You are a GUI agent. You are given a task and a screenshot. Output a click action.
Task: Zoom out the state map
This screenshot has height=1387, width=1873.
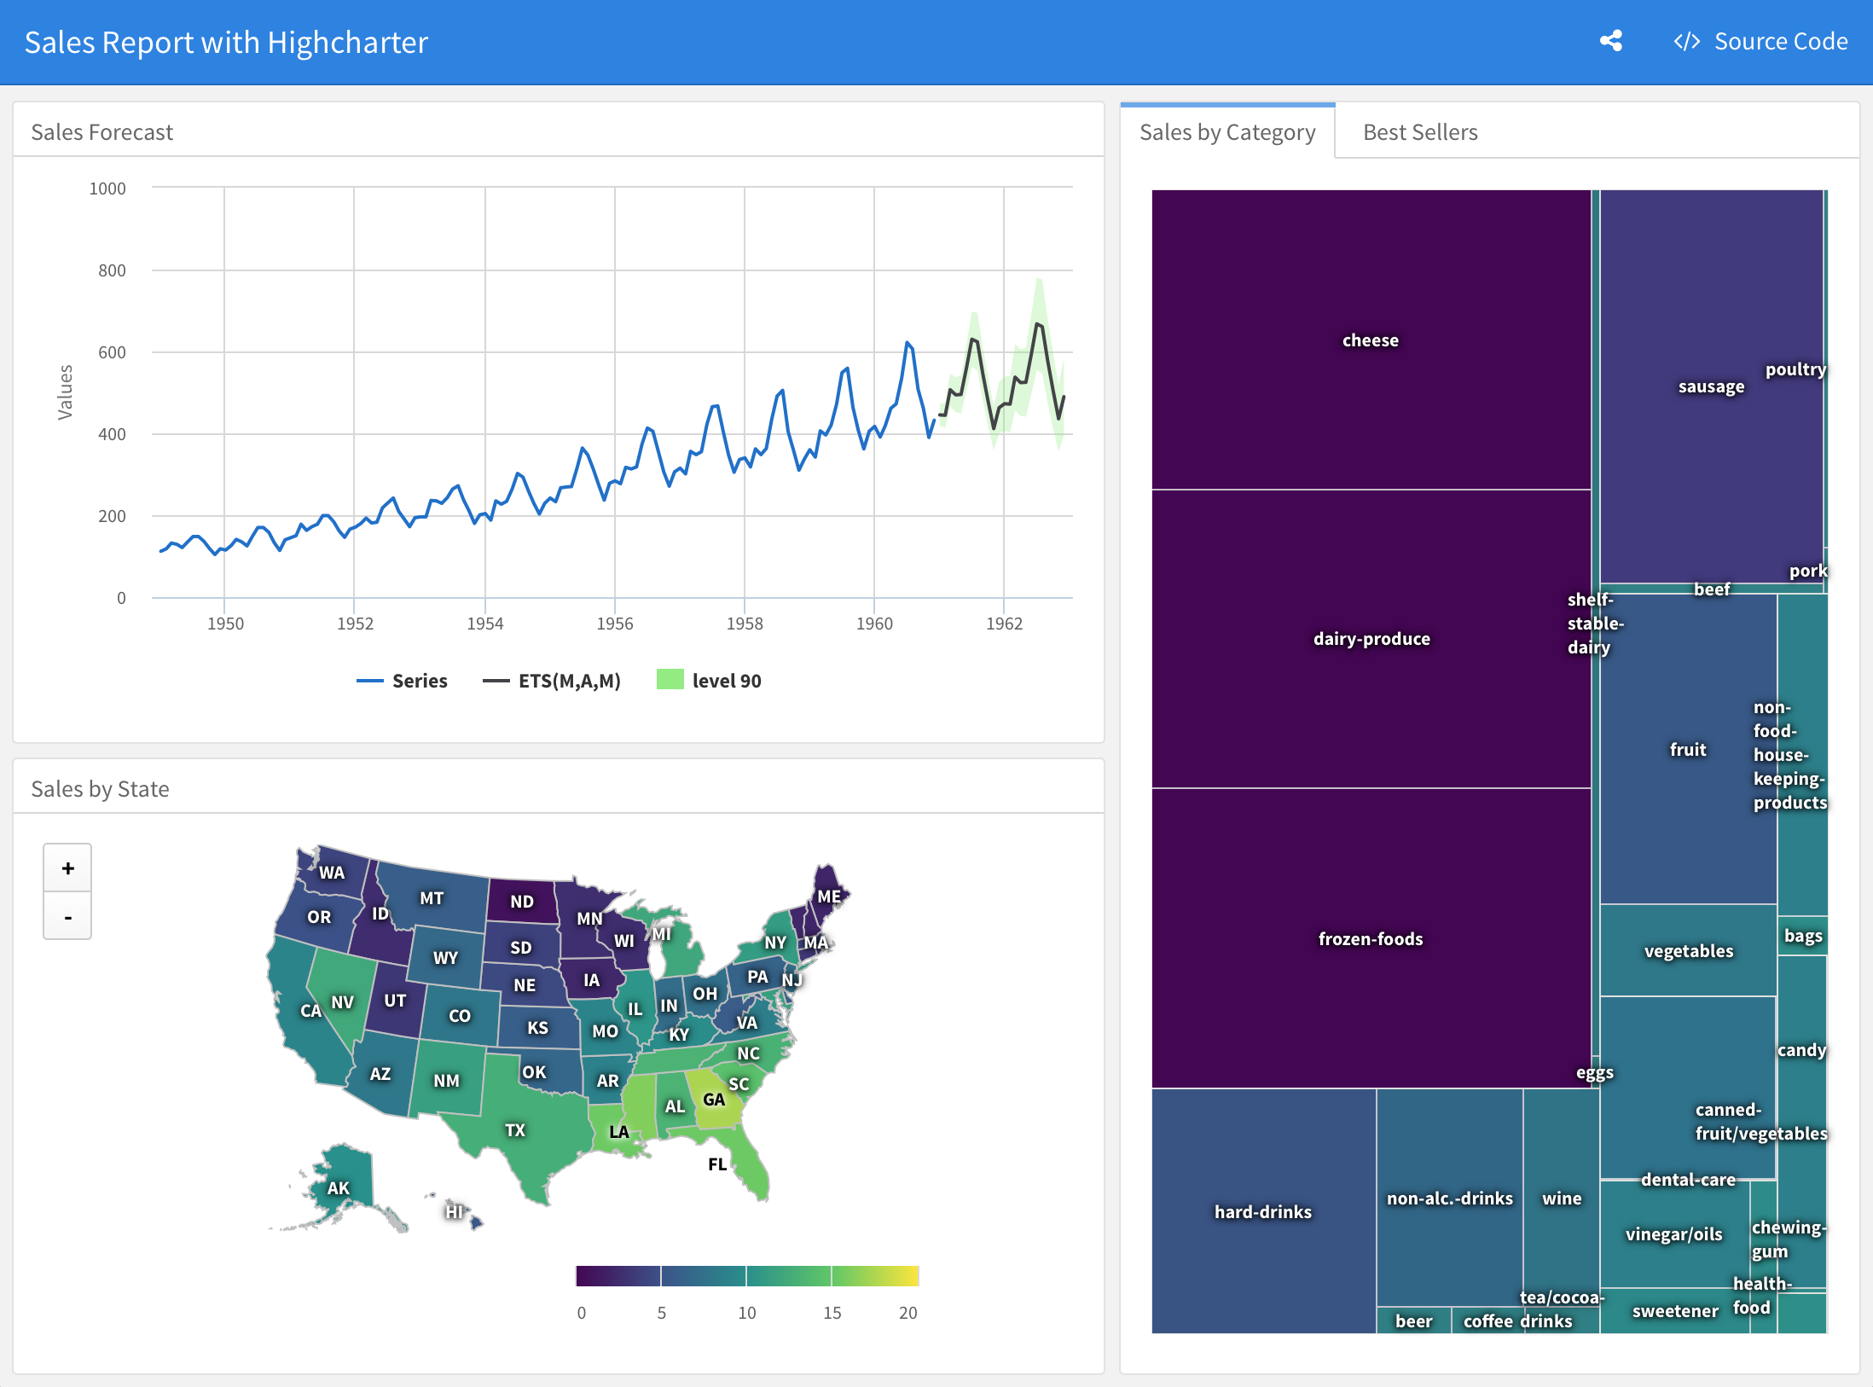coord(67,917)
